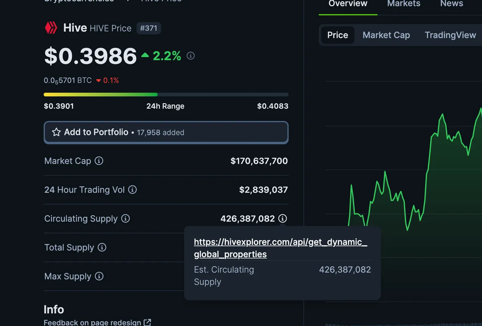Click external link icon after Feedback link
The width and height of the screenshot is (482, 326).
147,322
